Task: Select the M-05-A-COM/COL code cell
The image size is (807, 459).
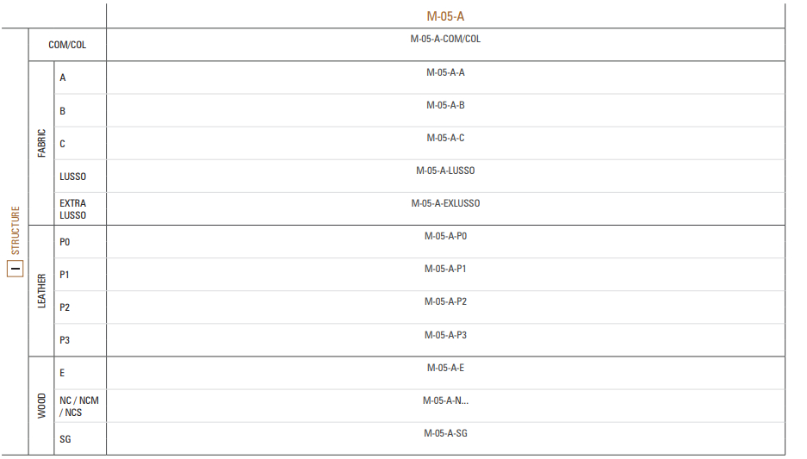Action: [445, 40]
